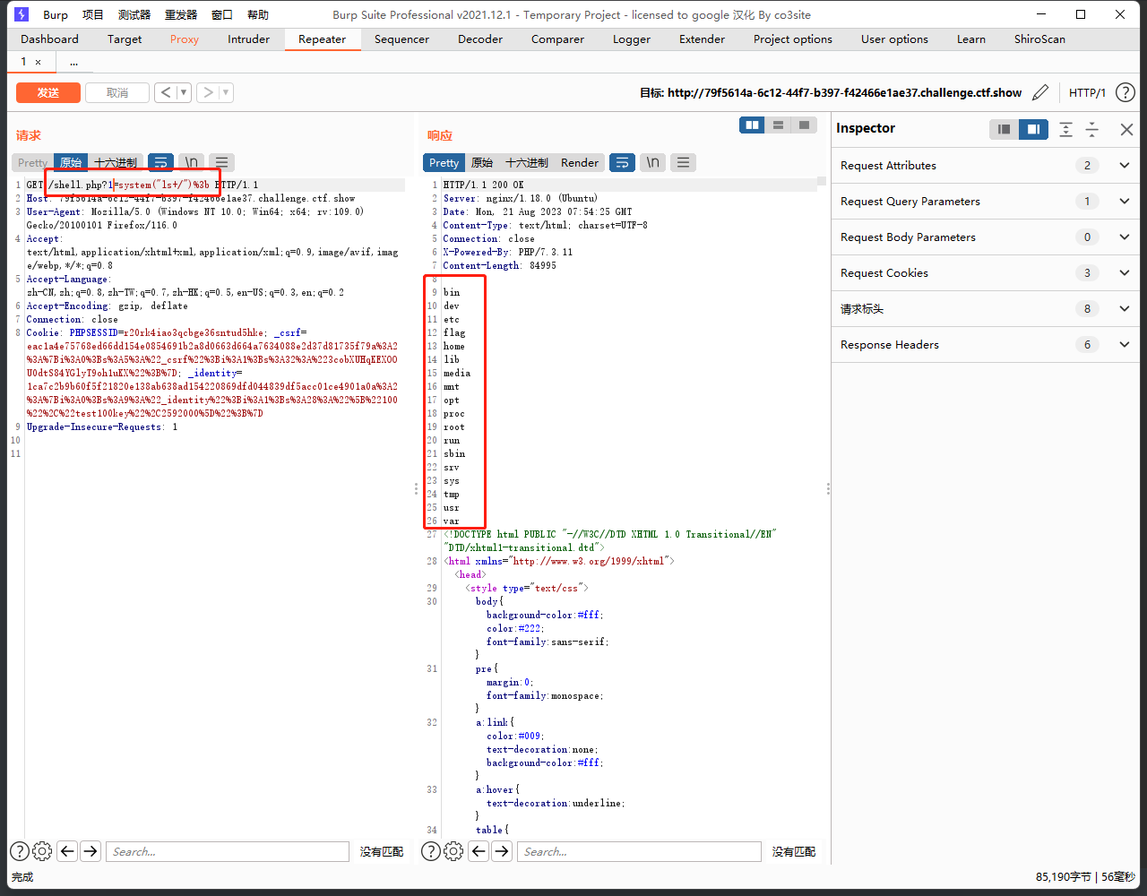Select response 十六进制 hex view tab
The height and width of the screenshot is (896, 1147).
point(527,162)
